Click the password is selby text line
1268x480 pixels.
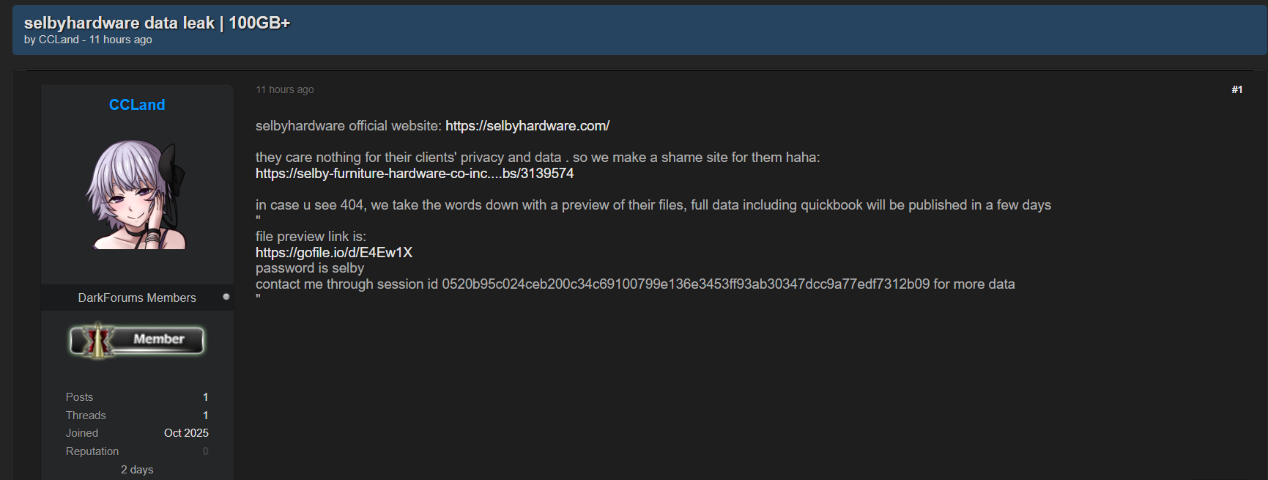(x=310, y=268)
